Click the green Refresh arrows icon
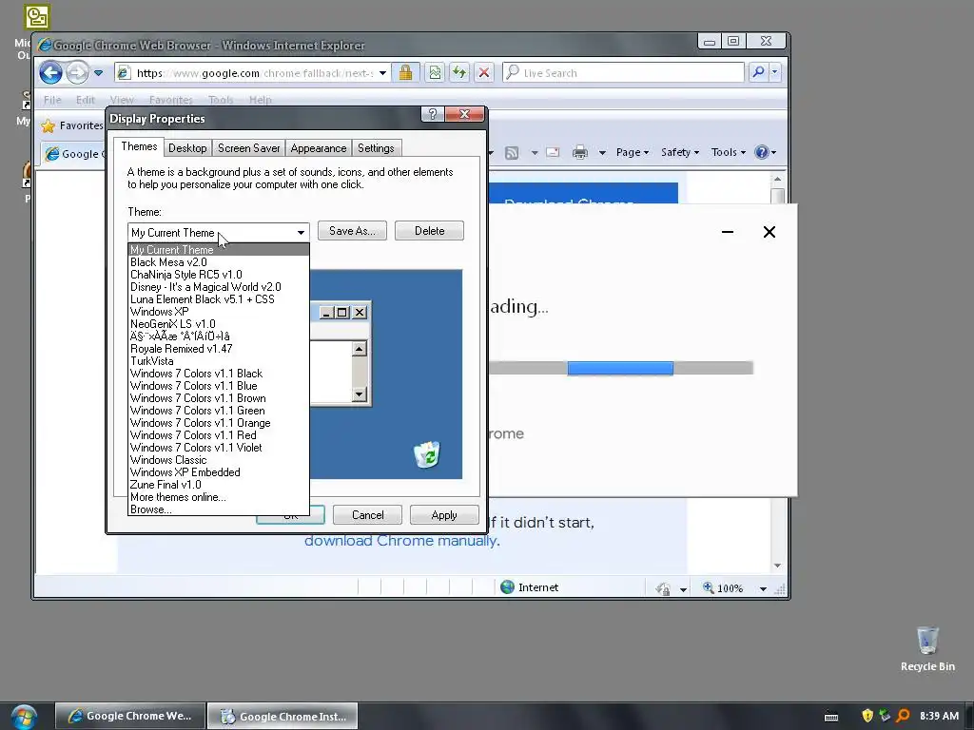 click(459, 72)
